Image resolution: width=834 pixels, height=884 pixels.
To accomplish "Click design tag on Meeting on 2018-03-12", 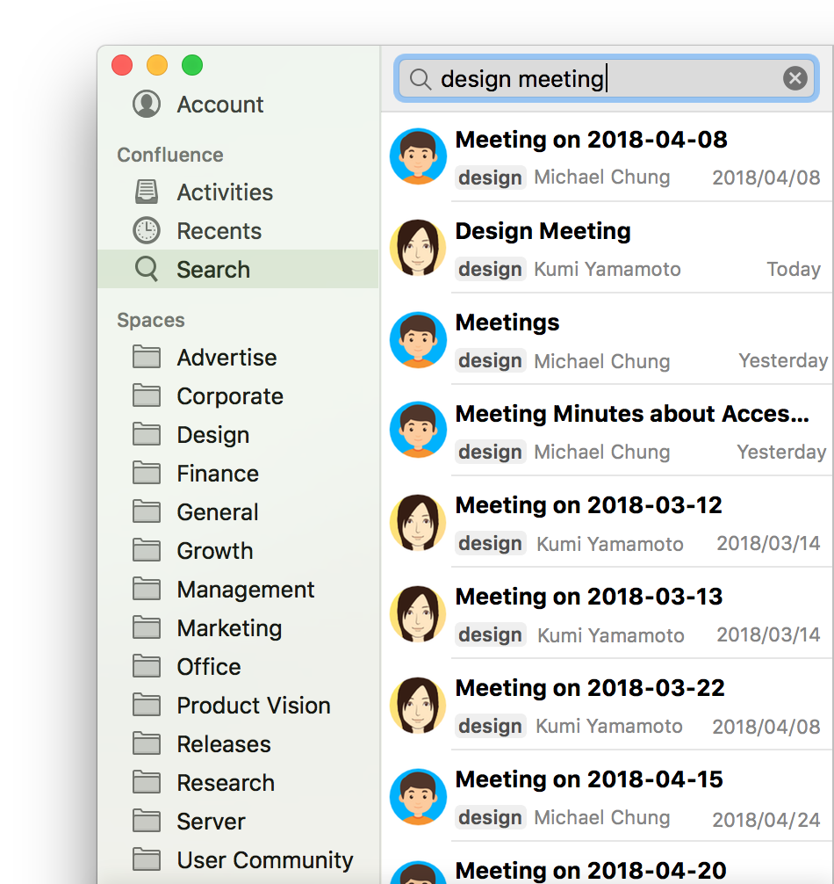I will [x=490, y=544].
